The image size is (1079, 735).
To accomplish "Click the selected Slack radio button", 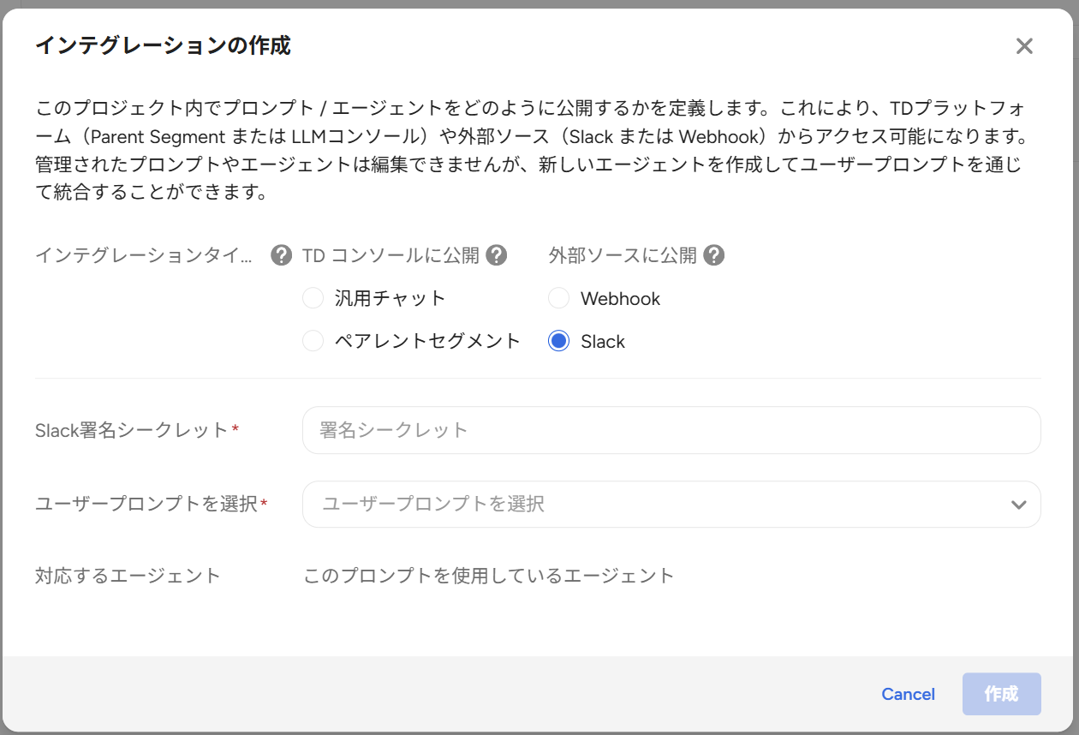I will tap(559, 341).
